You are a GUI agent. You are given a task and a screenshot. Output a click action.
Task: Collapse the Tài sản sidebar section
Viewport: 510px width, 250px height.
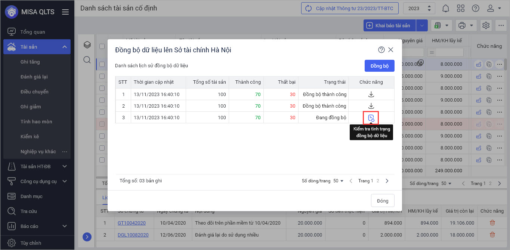64,47
